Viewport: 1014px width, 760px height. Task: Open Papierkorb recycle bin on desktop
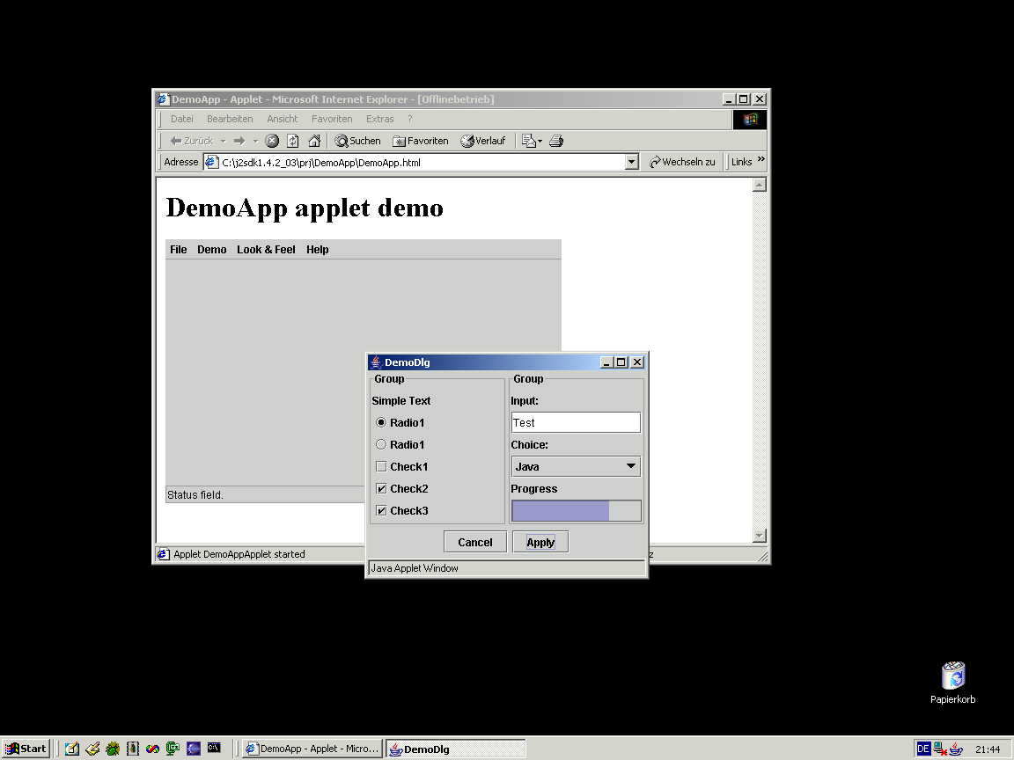(x=952, y=676)
